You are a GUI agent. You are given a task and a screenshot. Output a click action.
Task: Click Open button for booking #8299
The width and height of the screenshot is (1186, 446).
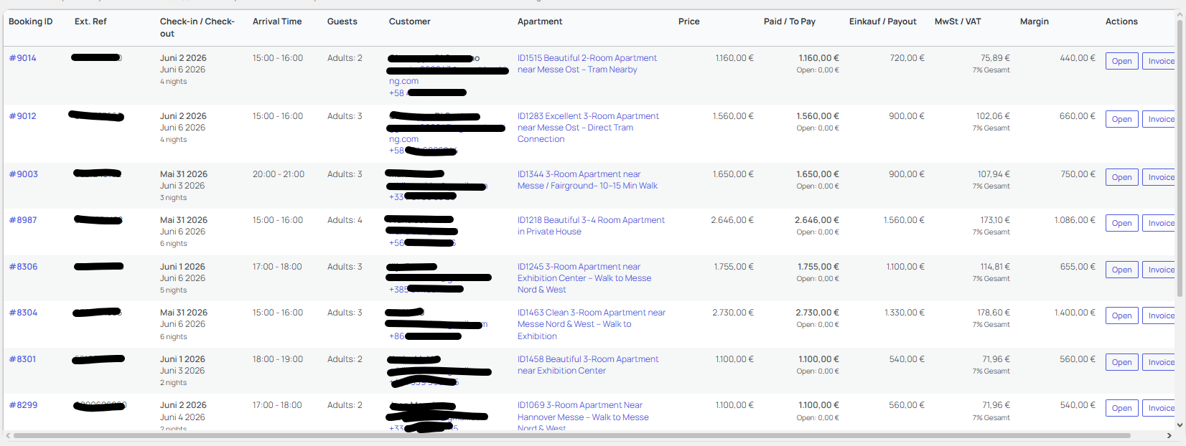click(x=1121, y=408)
